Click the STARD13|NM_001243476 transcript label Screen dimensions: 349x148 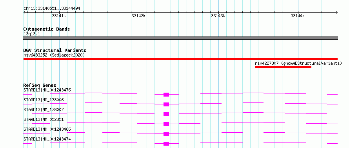point(47,90)
